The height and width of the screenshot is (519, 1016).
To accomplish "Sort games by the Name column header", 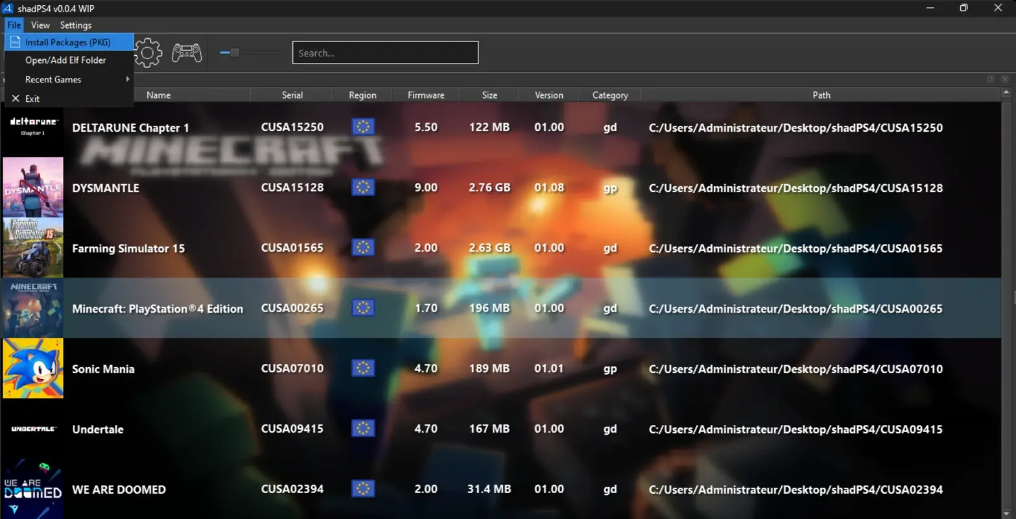I will pos(158,95).
